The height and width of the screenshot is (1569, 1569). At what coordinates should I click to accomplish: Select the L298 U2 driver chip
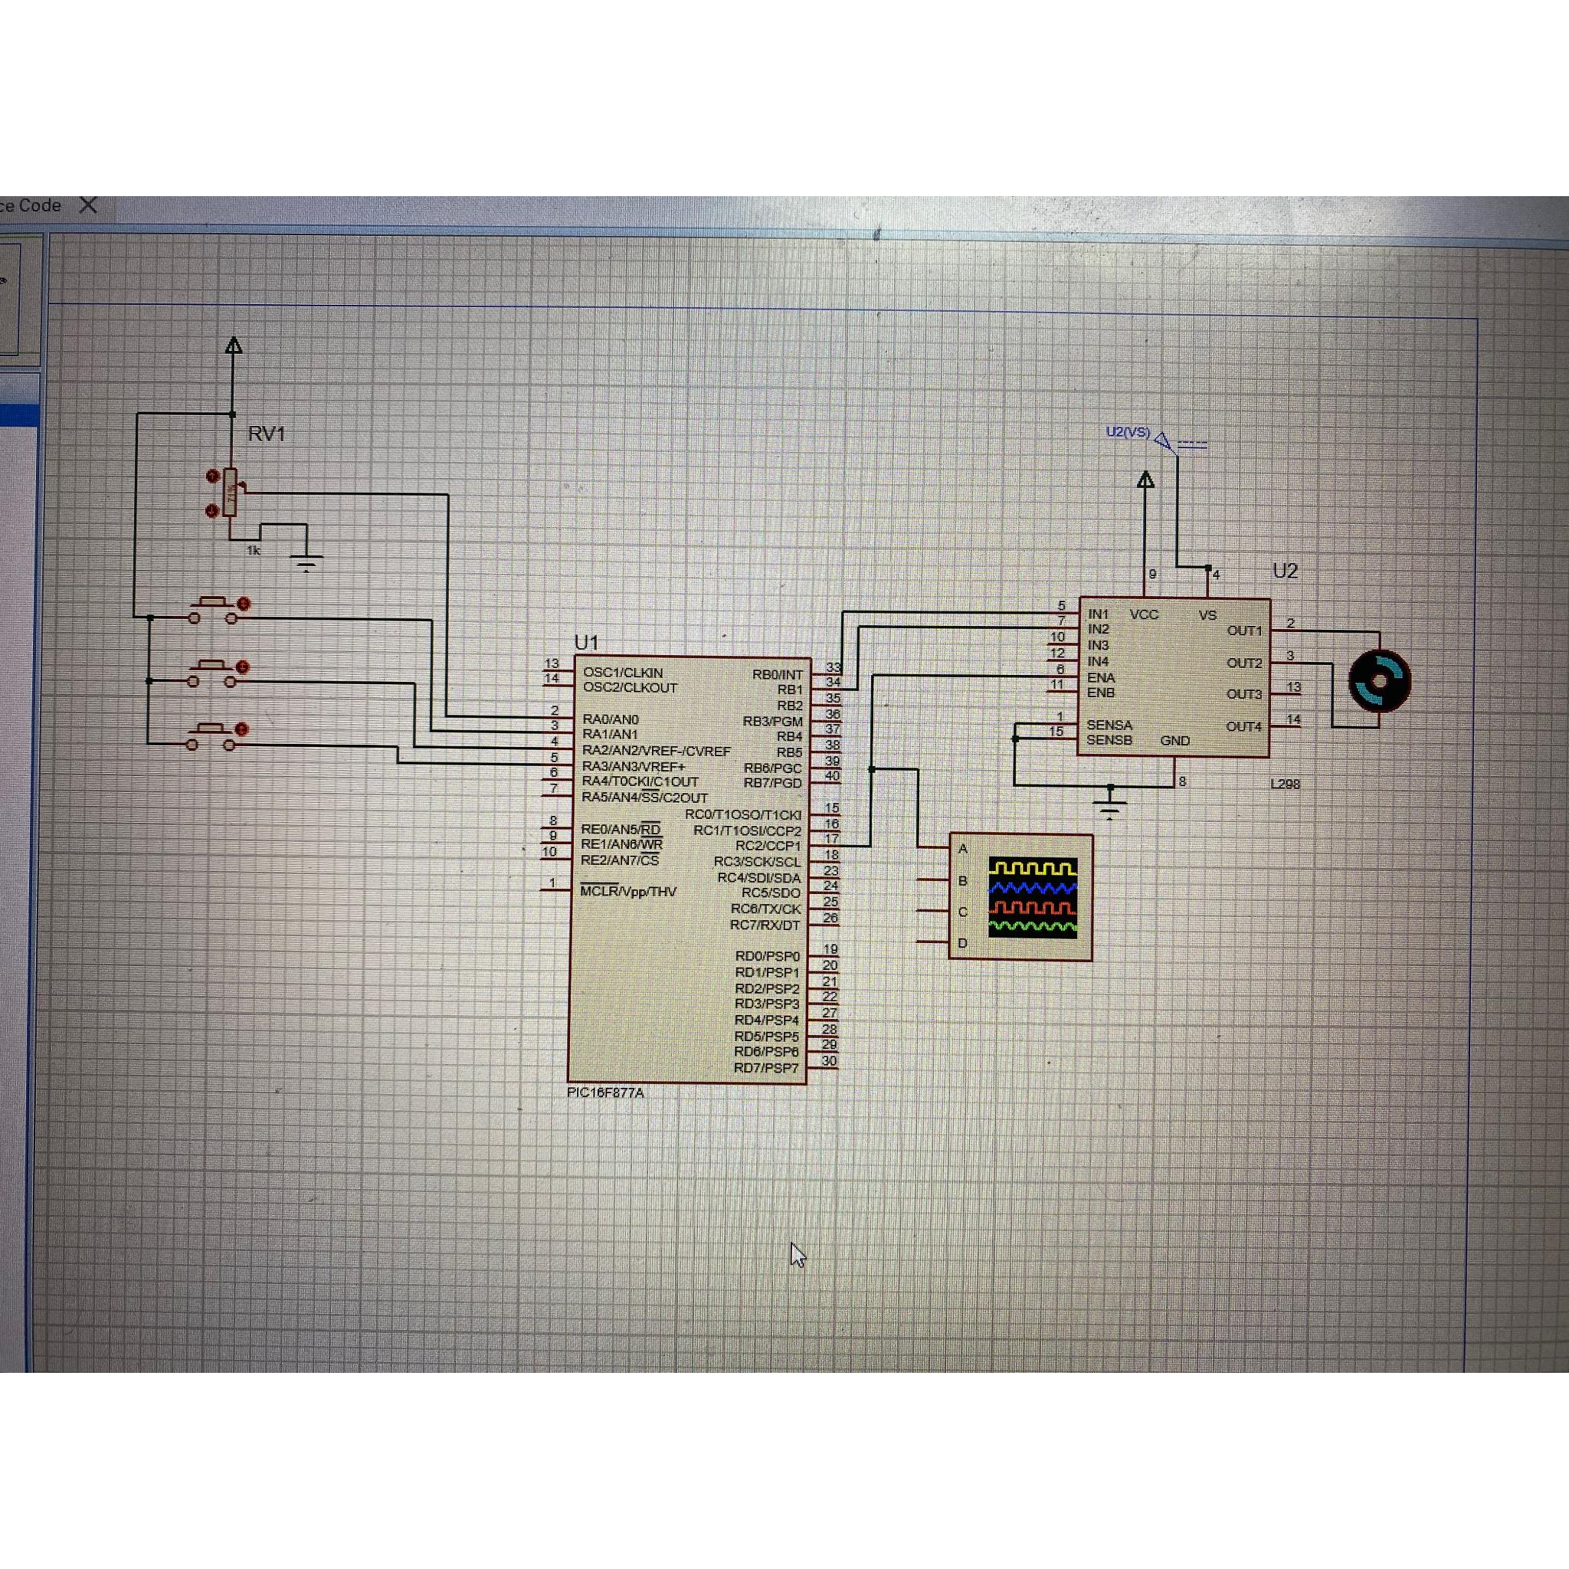pos(1174,678)
